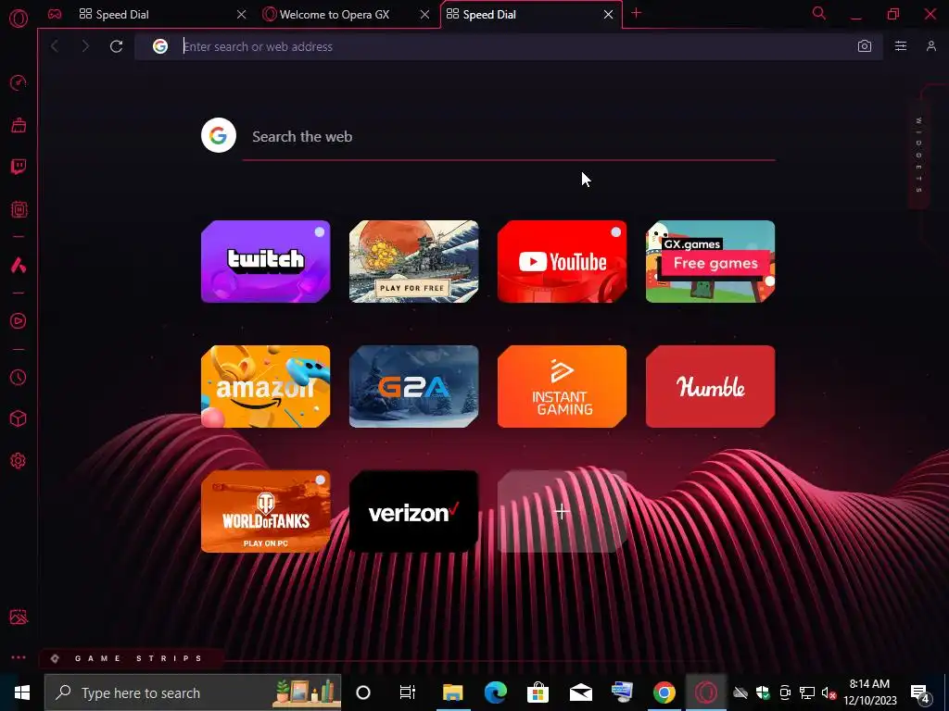Close the Welcome to Opera GX tab

(x=424, y=15)
